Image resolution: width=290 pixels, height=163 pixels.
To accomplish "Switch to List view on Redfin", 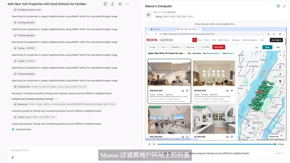I will pos(256,47).
